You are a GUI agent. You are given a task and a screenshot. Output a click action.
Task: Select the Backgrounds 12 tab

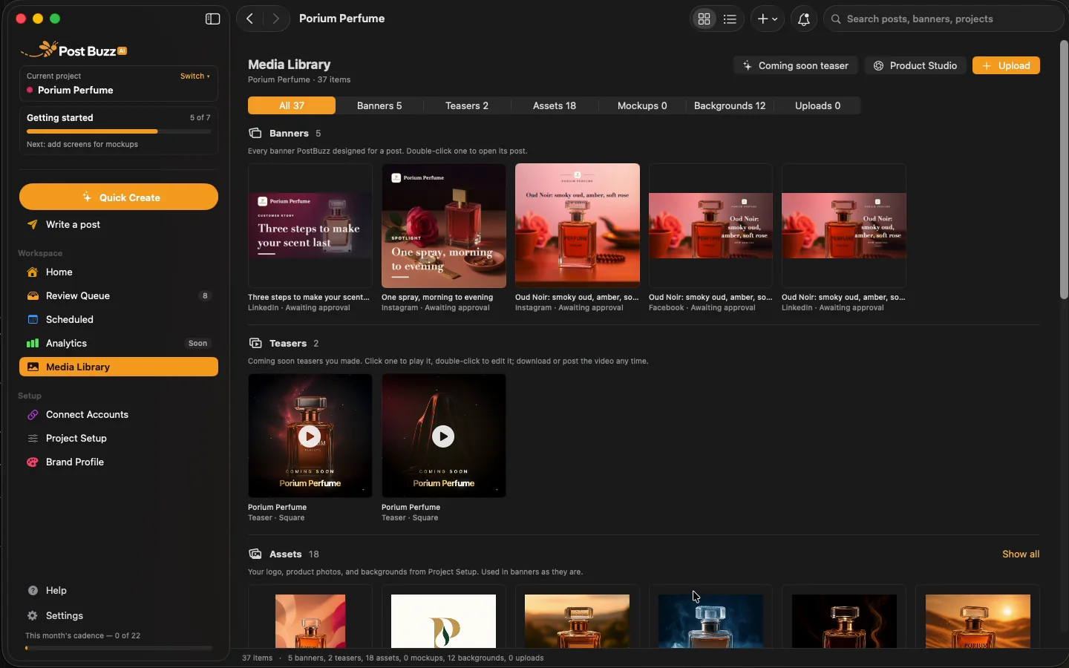[x=730, y=106]
